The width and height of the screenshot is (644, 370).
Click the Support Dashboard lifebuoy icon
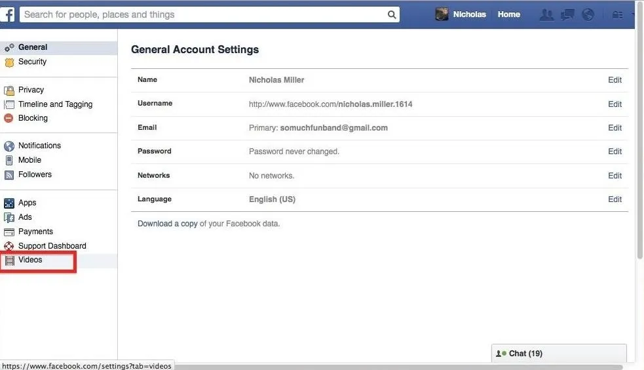coord(9,246)
